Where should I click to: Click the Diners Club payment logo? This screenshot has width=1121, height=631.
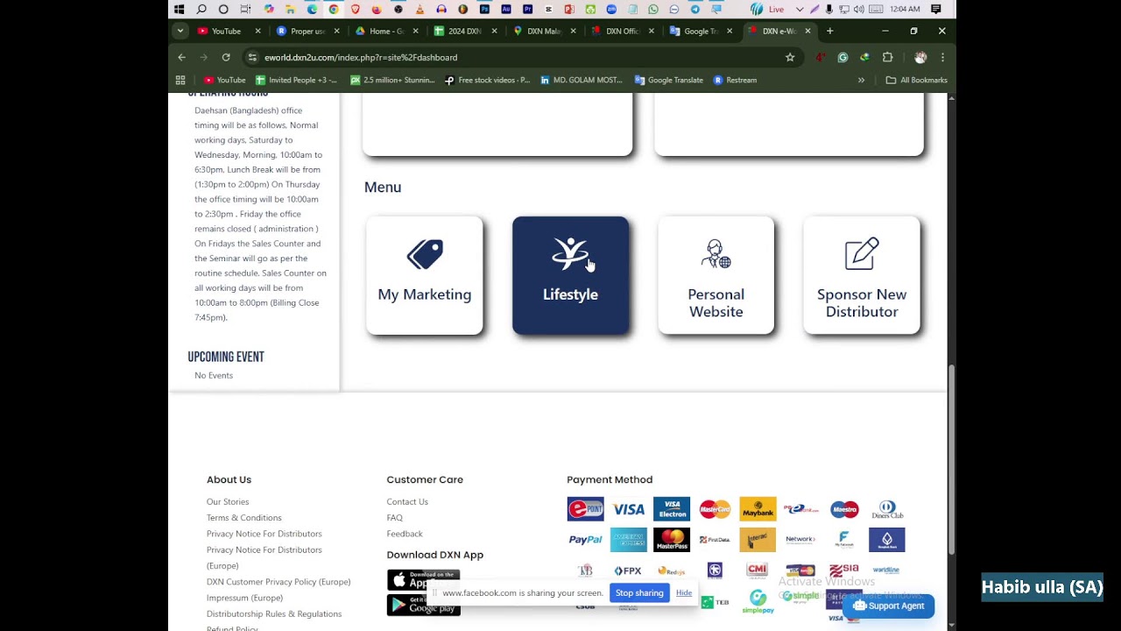click(x=887, y=509)
